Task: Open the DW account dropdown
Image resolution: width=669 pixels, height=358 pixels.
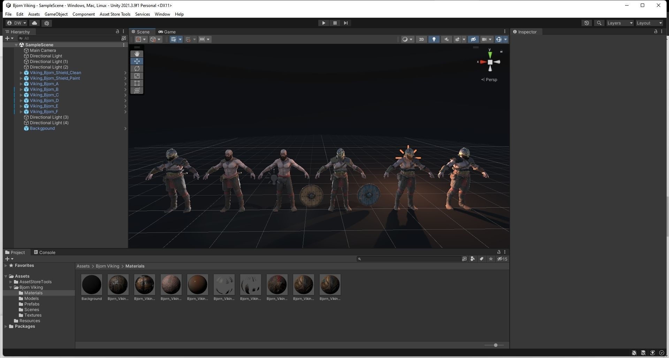Action: coord(16,23)
